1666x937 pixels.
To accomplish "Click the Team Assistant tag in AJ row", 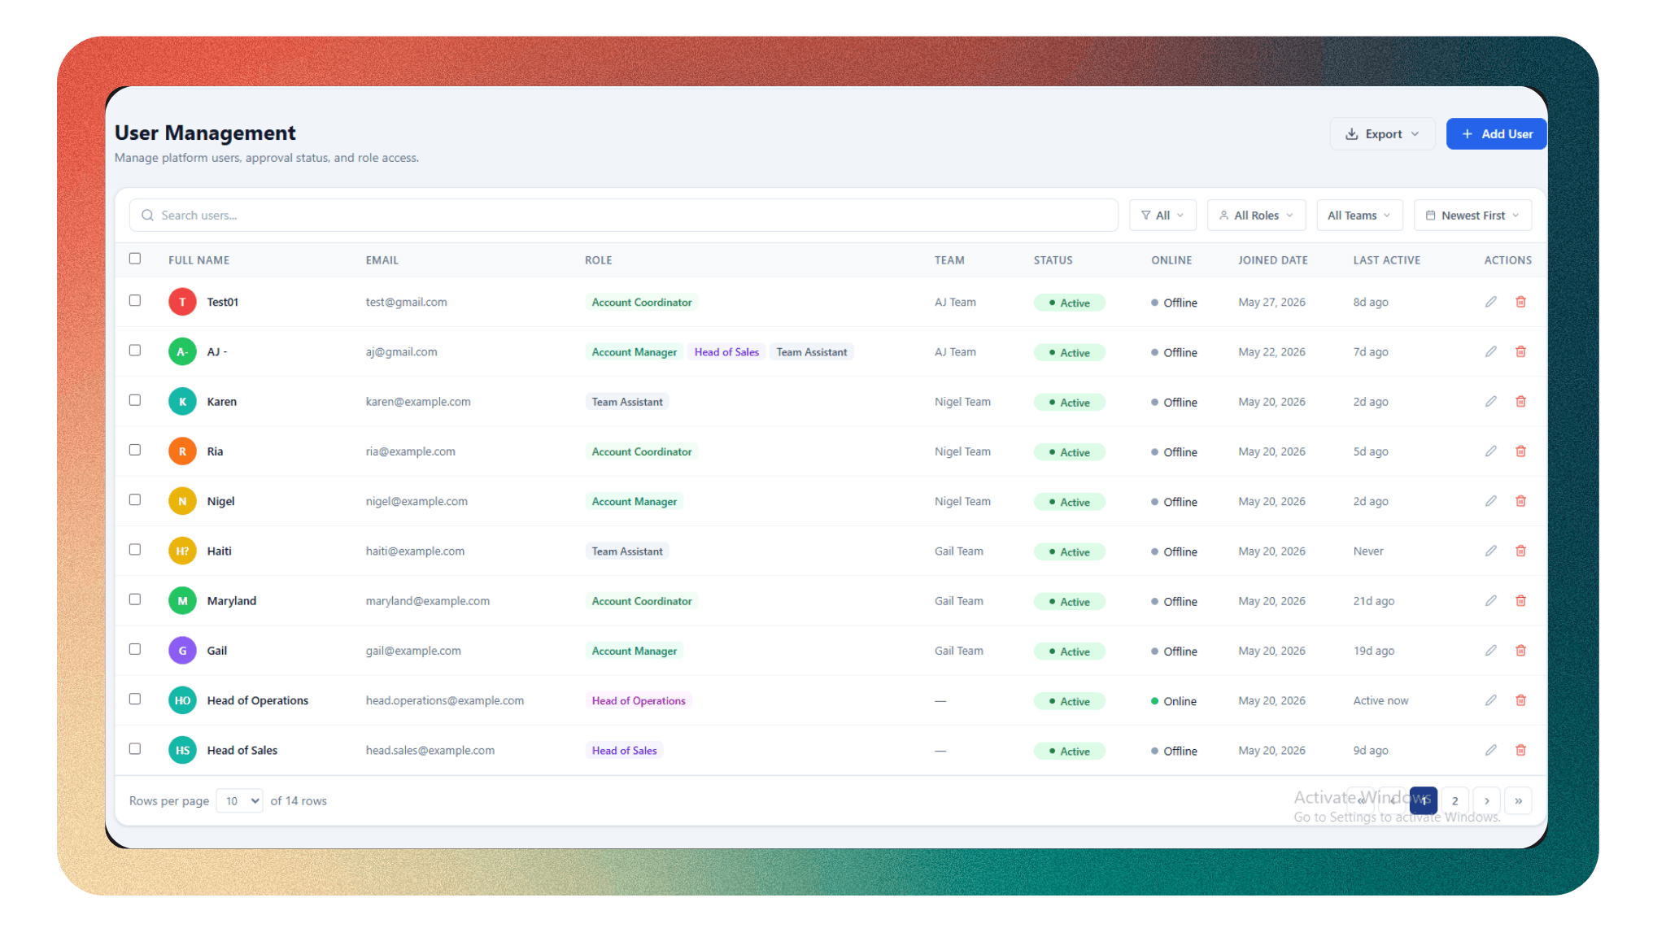I will click(x=811, y=352).
